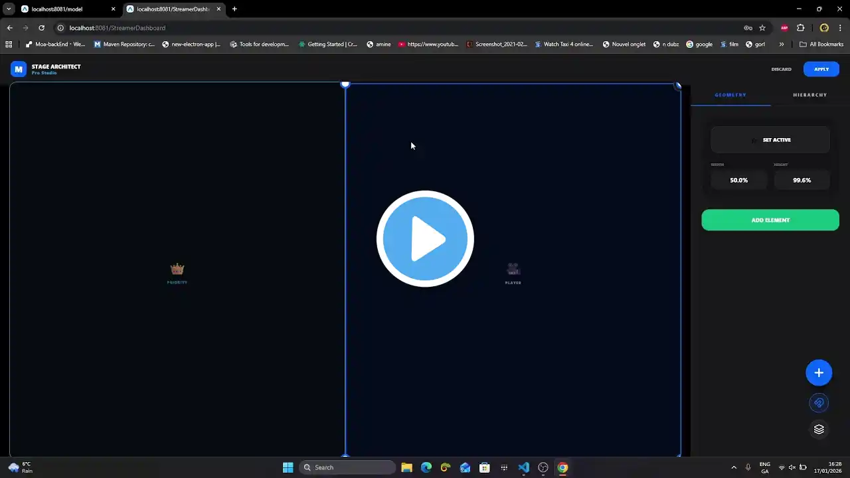This screenshot has width=850, height=478.
Task: Open the Windows Start menu
Action: 288,467
